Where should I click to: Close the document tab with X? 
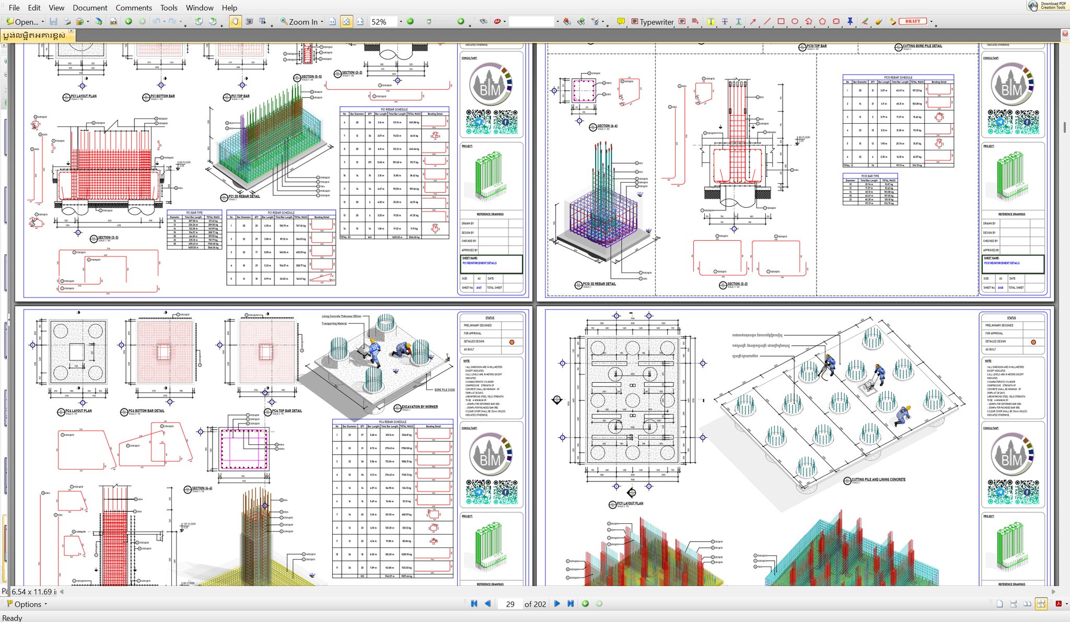point(72,31)
